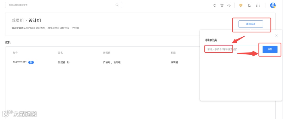The image size is (283, 119).
Task: Click the search magnifier icon
Action: (117, 5)
